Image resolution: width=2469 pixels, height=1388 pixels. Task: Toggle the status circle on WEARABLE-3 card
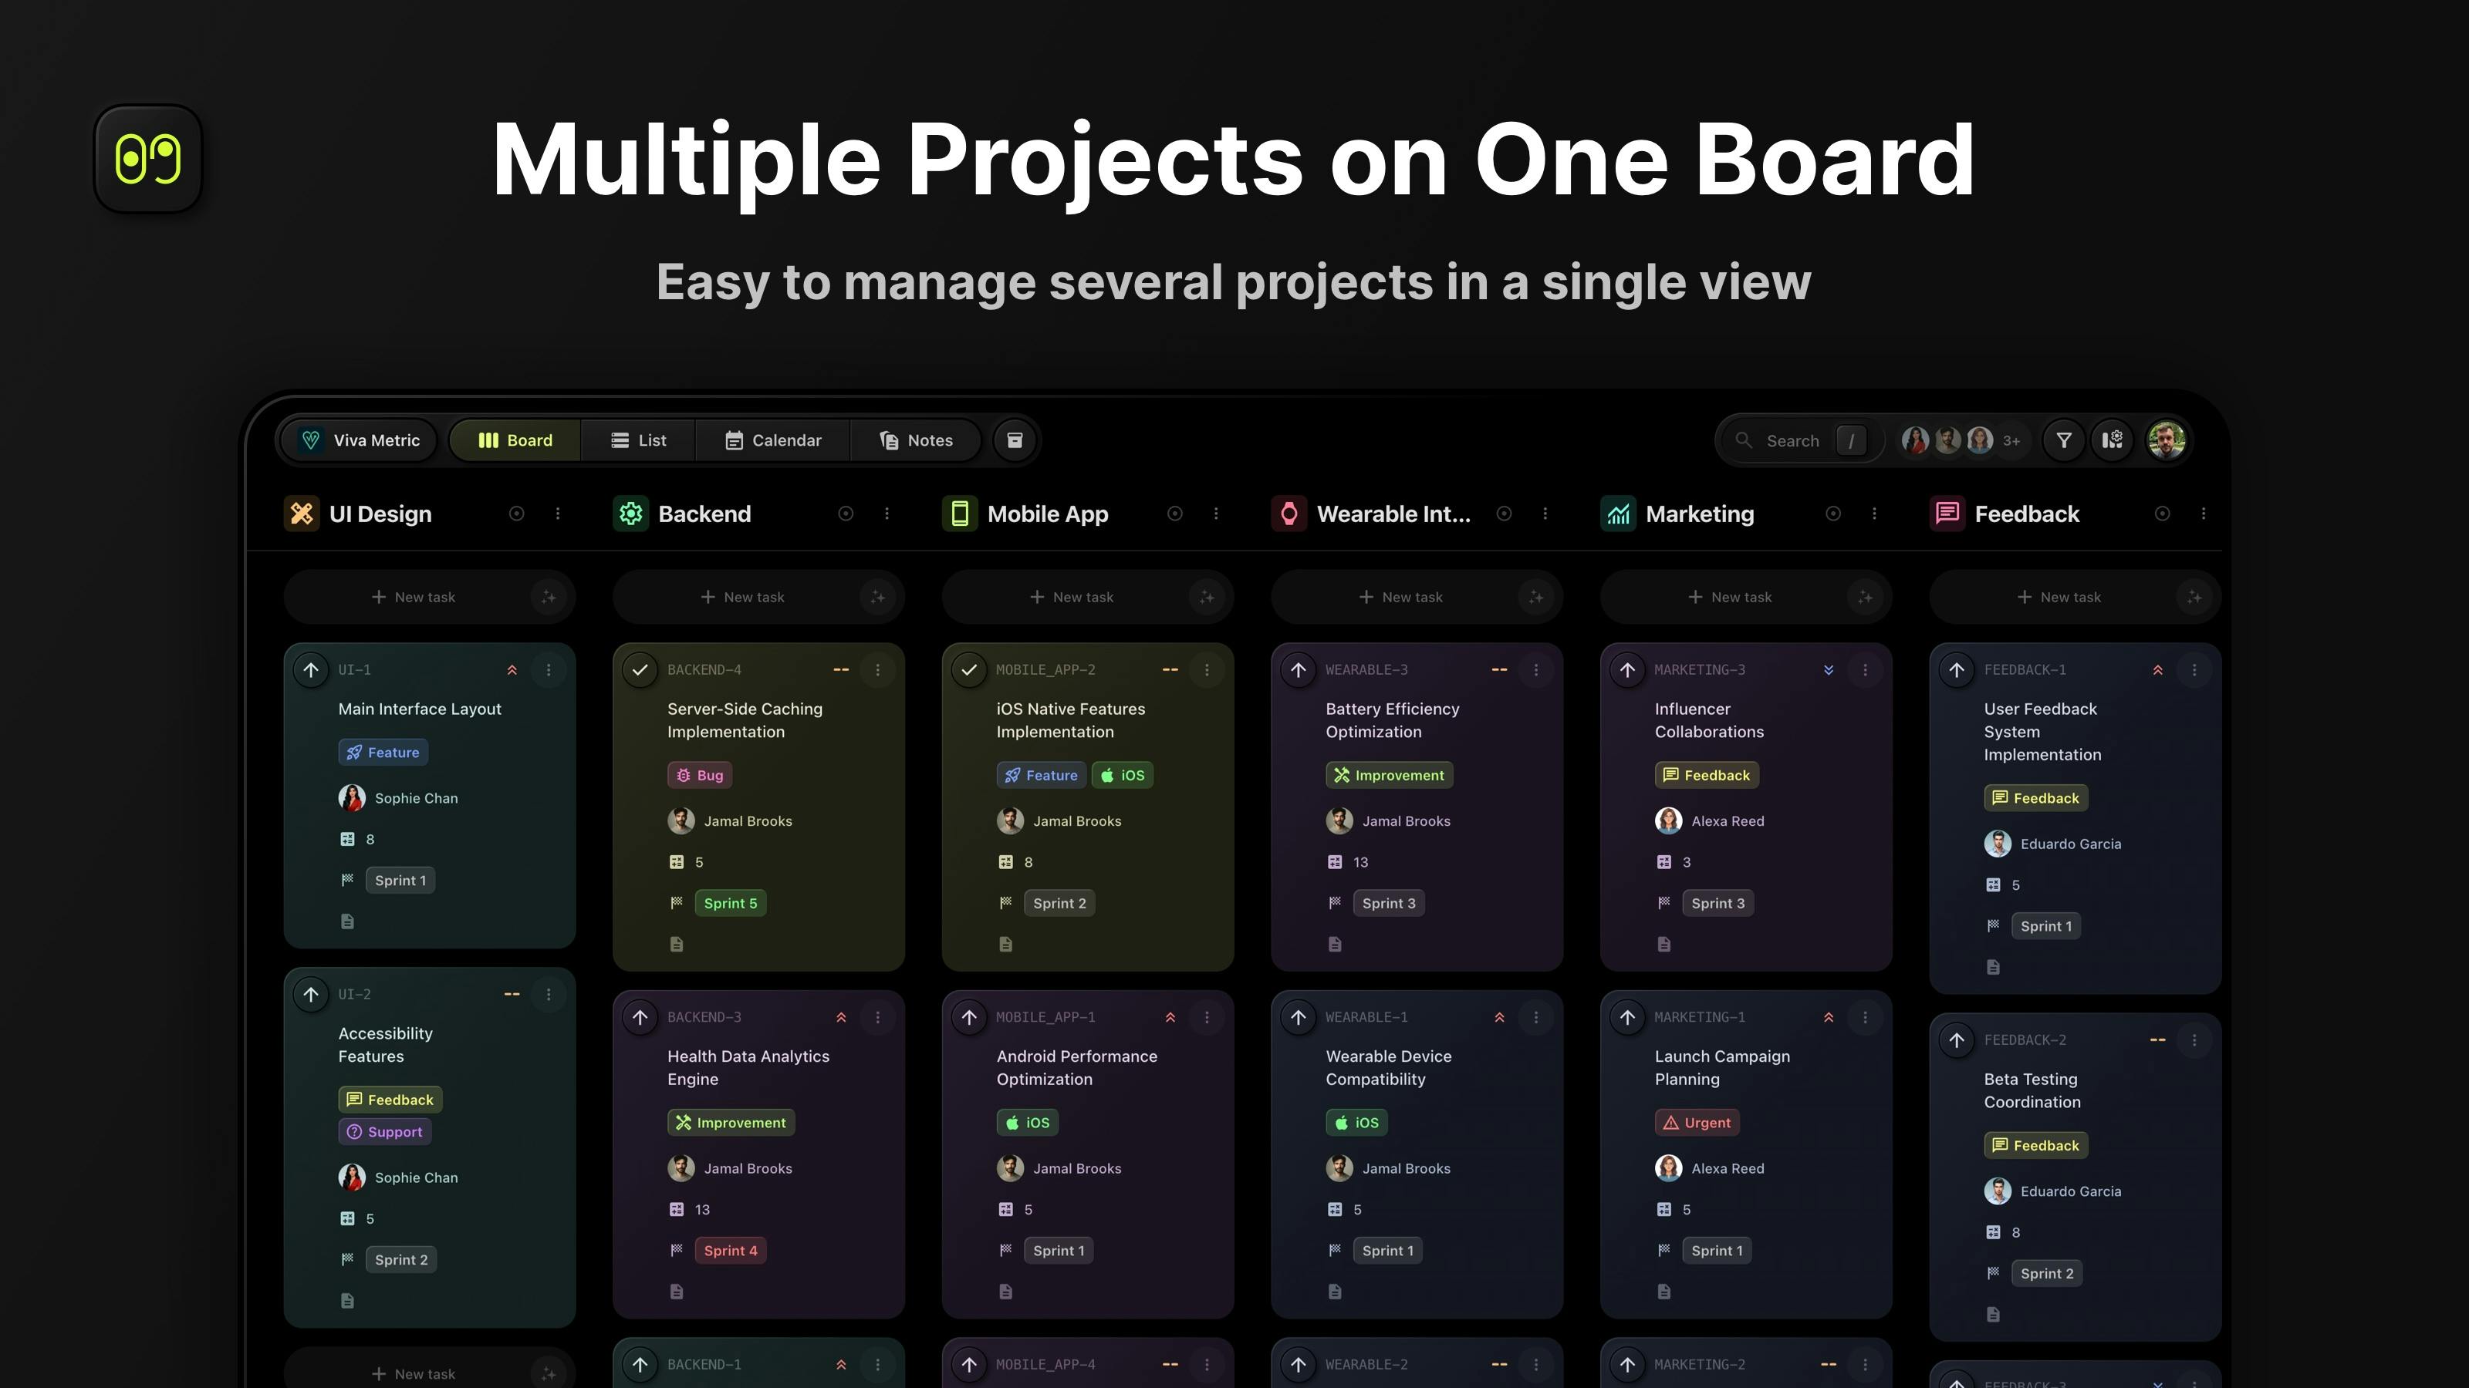[x=1298, y=671]
